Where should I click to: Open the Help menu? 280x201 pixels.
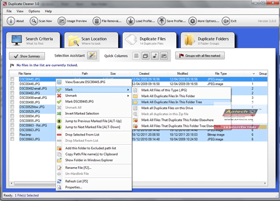click(48, 11)
